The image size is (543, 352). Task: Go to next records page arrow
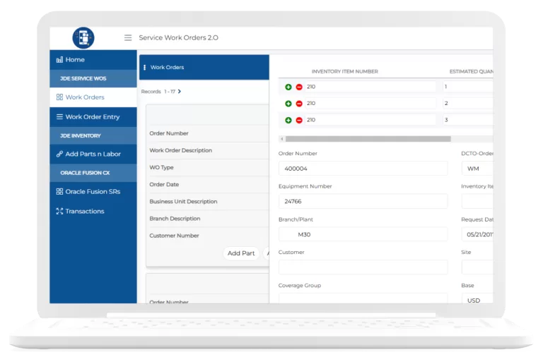point(180,92)
